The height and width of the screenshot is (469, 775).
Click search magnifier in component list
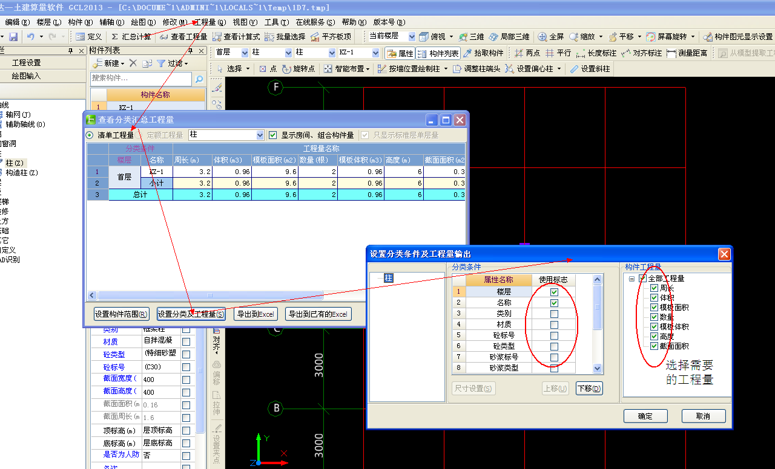199,79
